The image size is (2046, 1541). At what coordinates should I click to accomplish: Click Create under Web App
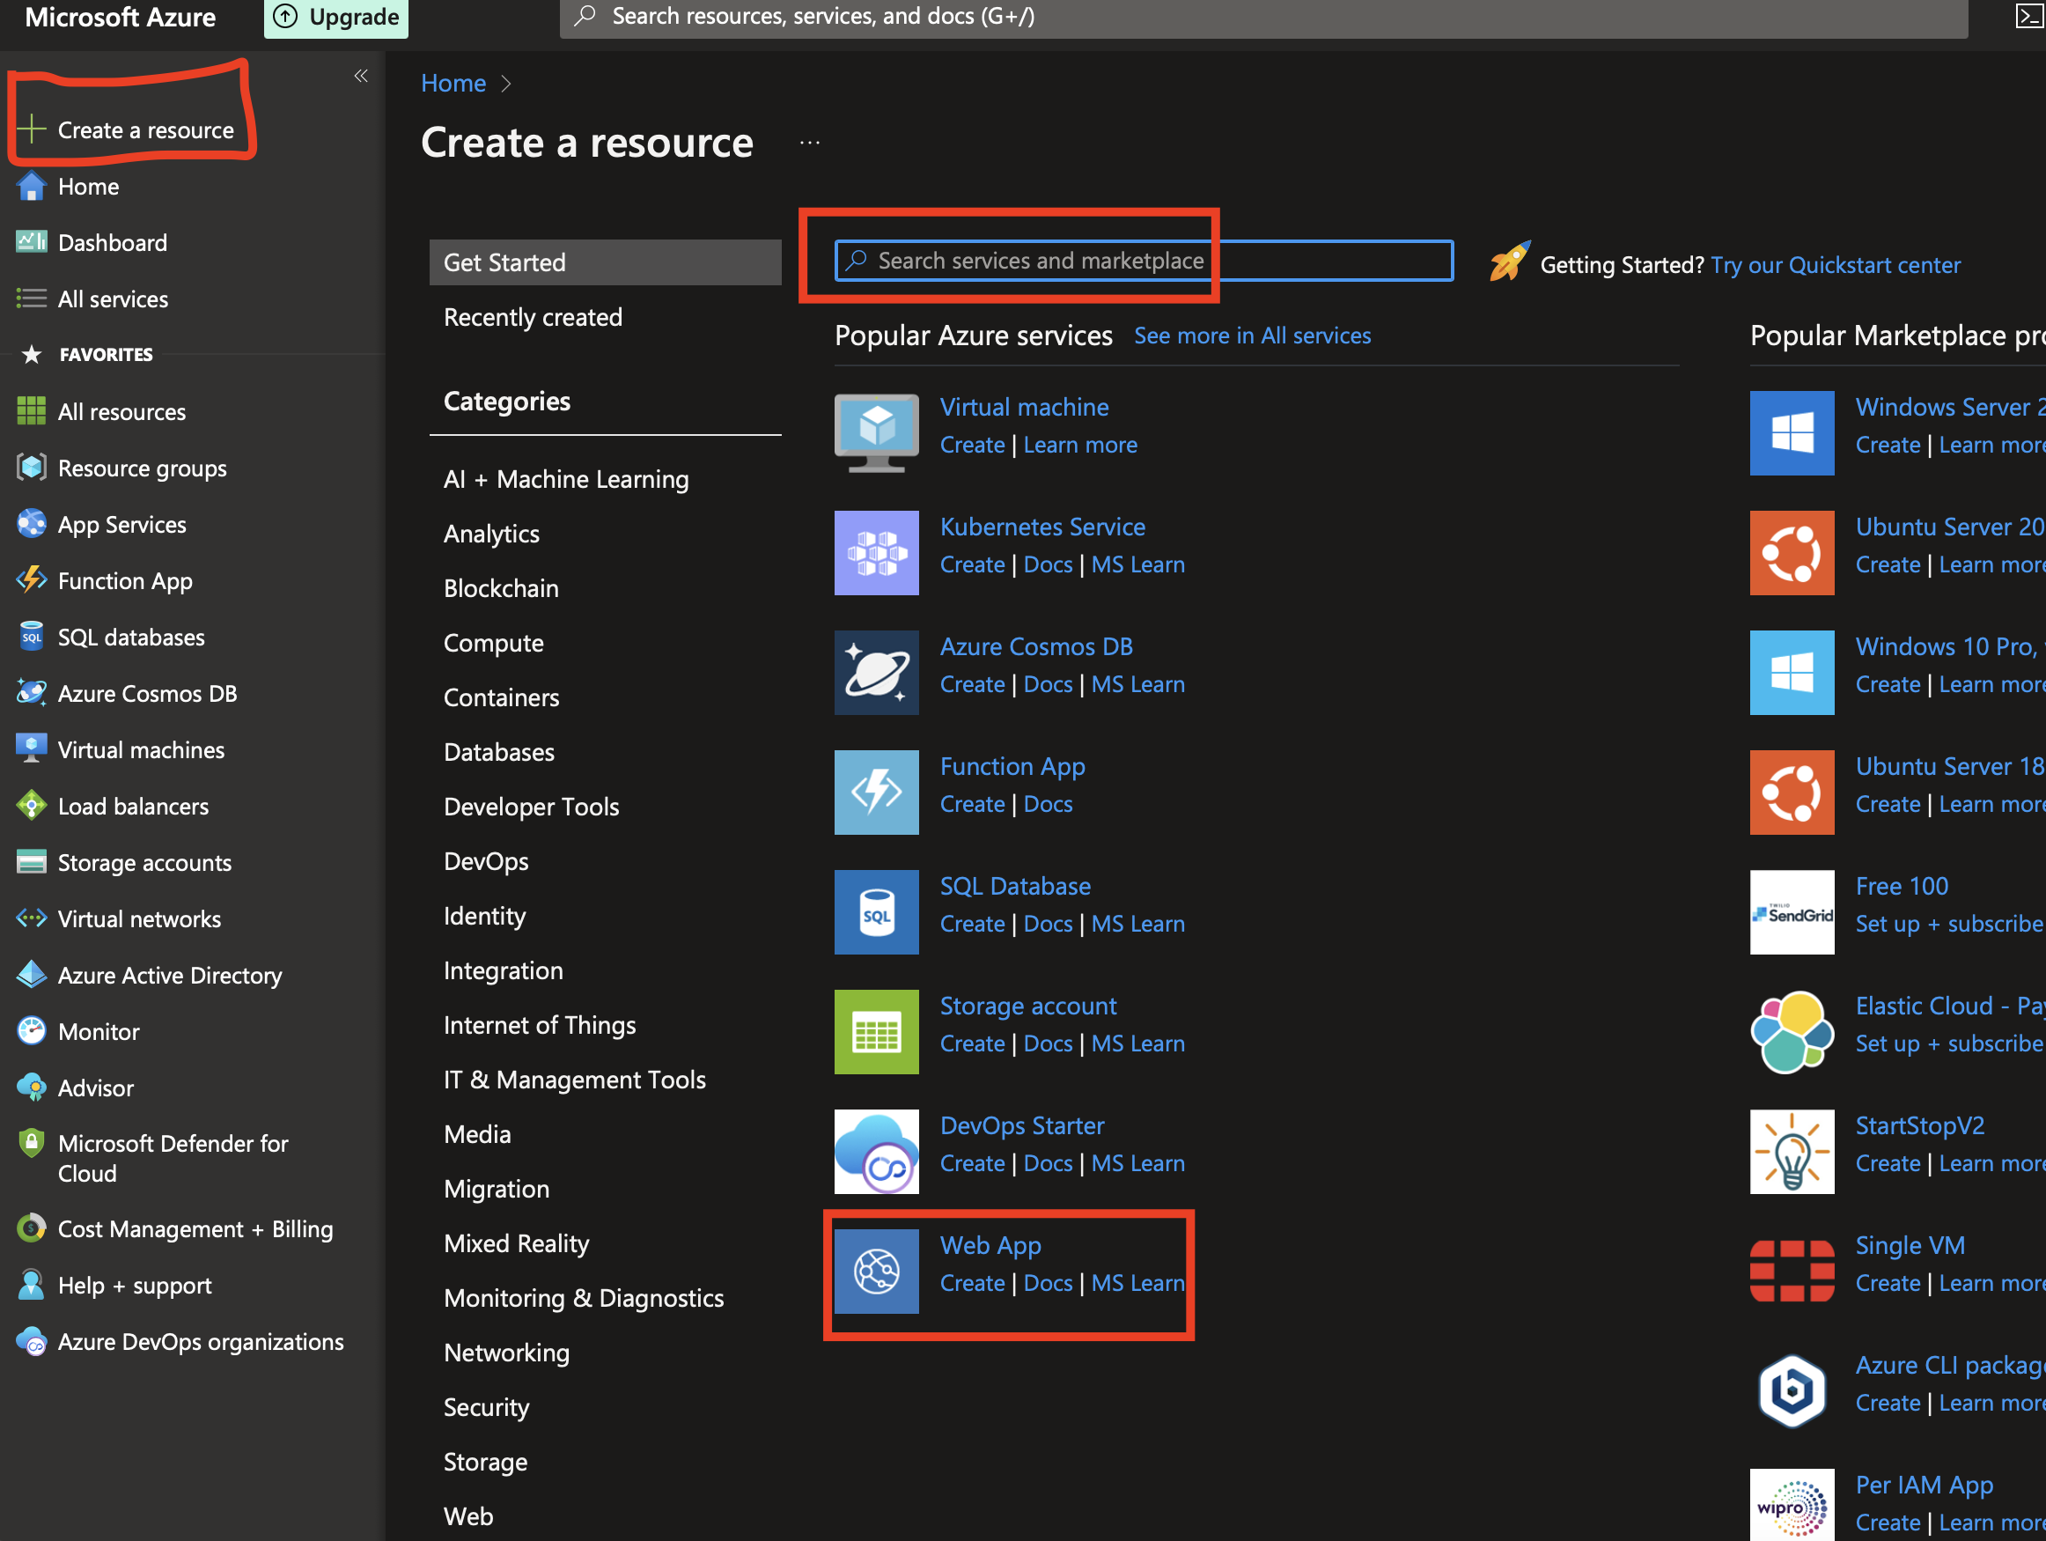[x=972, y=1283]
